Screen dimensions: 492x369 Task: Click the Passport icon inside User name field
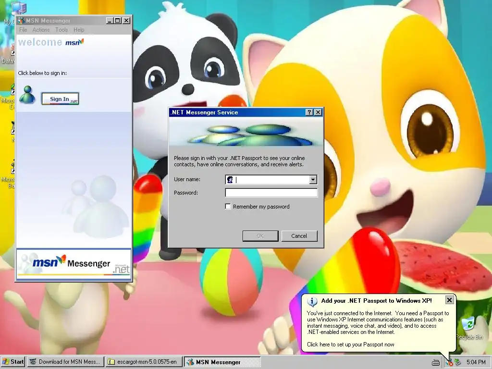230,180
